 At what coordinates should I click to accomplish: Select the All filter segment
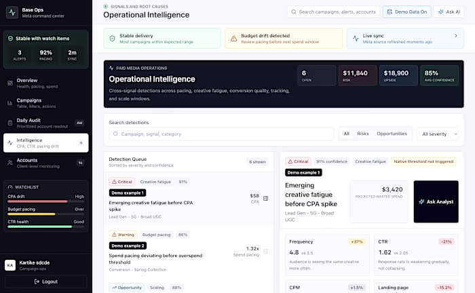pyautogui.click(x=346, y=134)
